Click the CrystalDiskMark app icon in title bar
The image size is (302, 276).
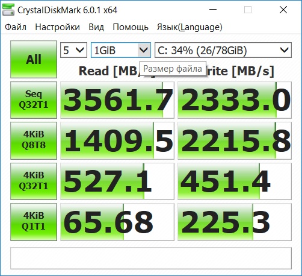point(8,10)
